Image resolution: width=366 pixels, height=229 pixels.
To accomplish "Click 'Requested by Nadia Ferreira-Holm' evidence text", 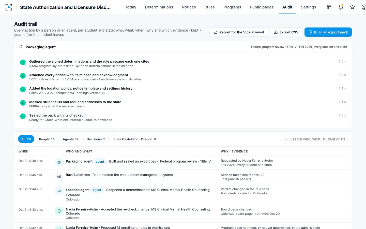I will pyautogui.click(x=247, y=161).
